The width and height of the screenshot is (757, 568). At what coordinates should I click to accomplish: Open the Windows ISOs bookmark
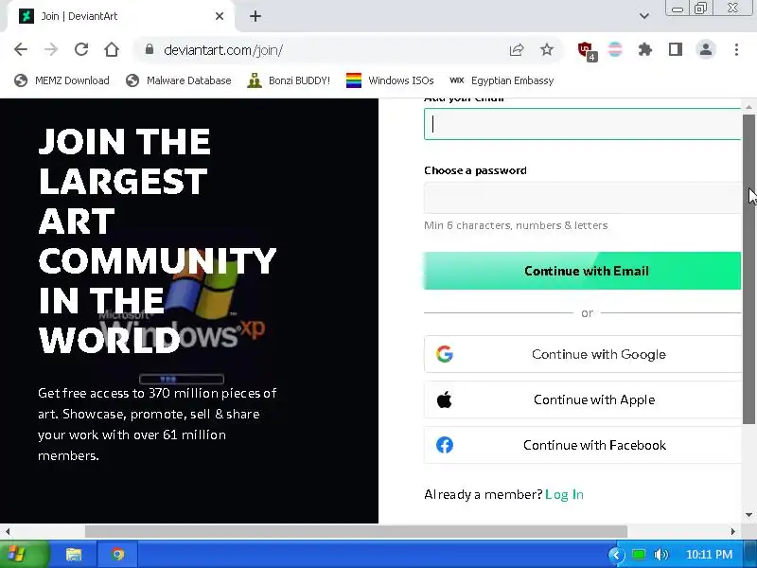coord(390,80)
